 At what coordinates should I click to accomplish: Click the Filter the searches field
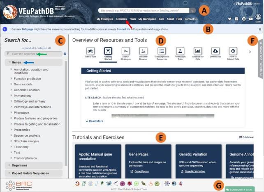[35, 54]
